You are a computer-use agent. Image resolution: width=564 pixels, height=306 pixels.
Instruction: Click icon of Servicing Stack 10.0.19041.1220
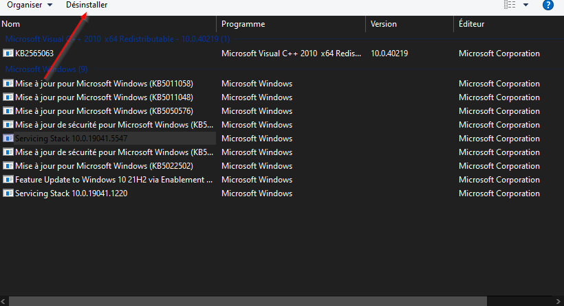click(8, 193)
